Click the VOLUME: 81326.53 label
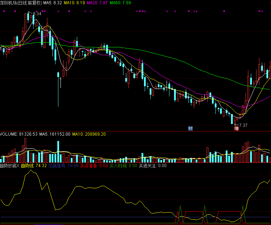 [x=19, y=134]
